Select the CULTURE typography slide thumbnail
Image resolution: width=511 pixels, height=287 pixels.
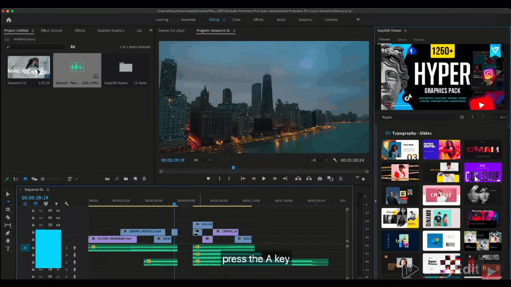pyautogui.click(x=483, y=172)
